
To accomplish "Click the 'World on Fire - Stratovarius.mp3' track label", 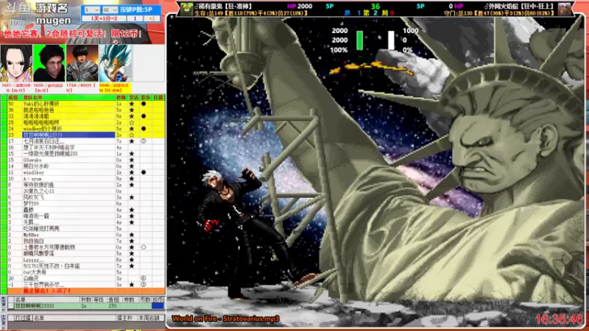I will click(225, 319).
